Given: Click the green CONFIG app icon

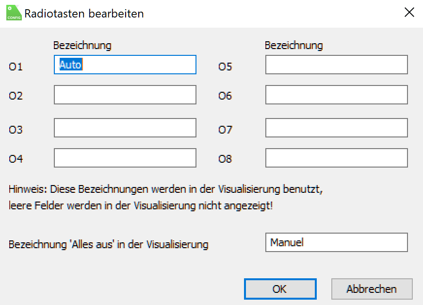Looking at the screenshot, I should pyautogui.click(x=14, y=13).
